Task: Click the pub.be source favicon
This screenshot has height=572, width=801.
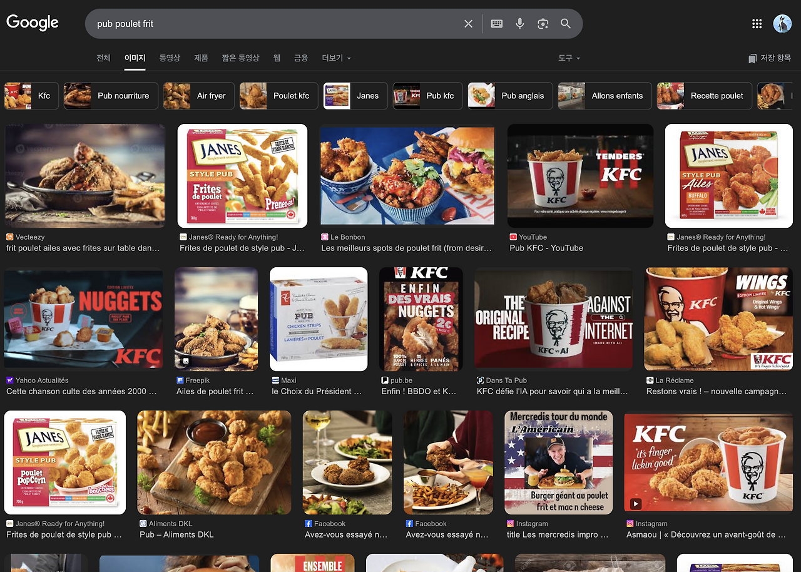Action: tap(385, 380)
